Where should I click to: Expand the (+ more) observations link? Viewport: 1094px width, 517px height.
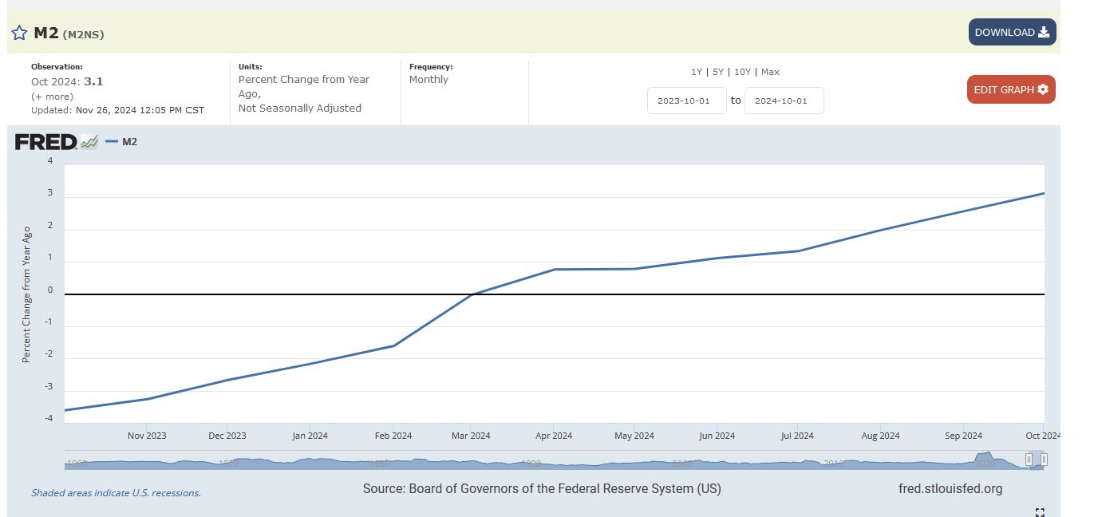pos(52,96)
